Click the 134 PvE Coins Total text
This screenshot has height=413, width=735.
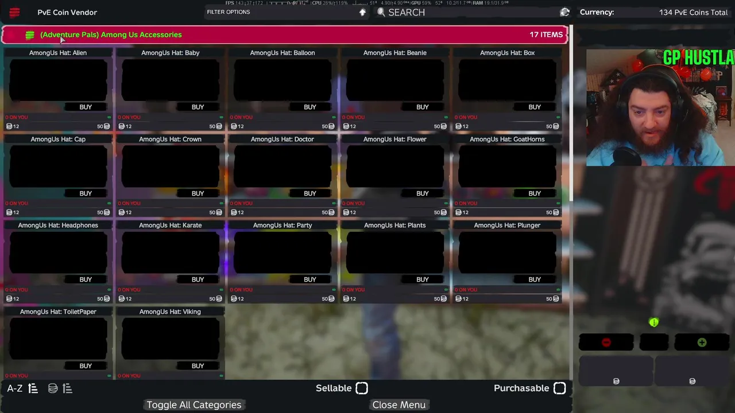point(694,12)
